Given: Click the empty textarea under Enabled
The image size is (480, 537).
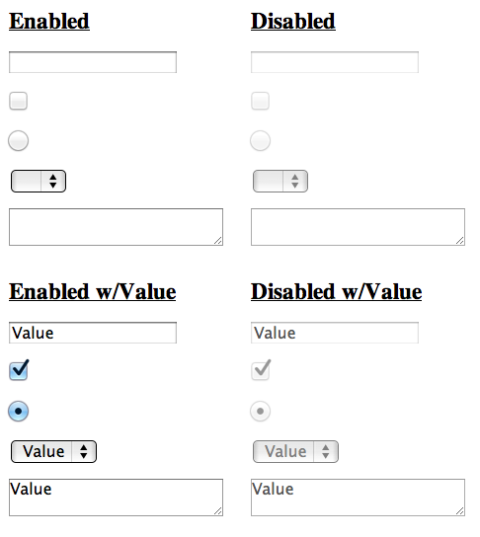Looking at the screenshot, I should [117, 227].
